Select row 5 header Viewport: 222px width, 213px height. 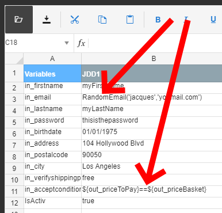pyautogui.click(x=14, y=123)
